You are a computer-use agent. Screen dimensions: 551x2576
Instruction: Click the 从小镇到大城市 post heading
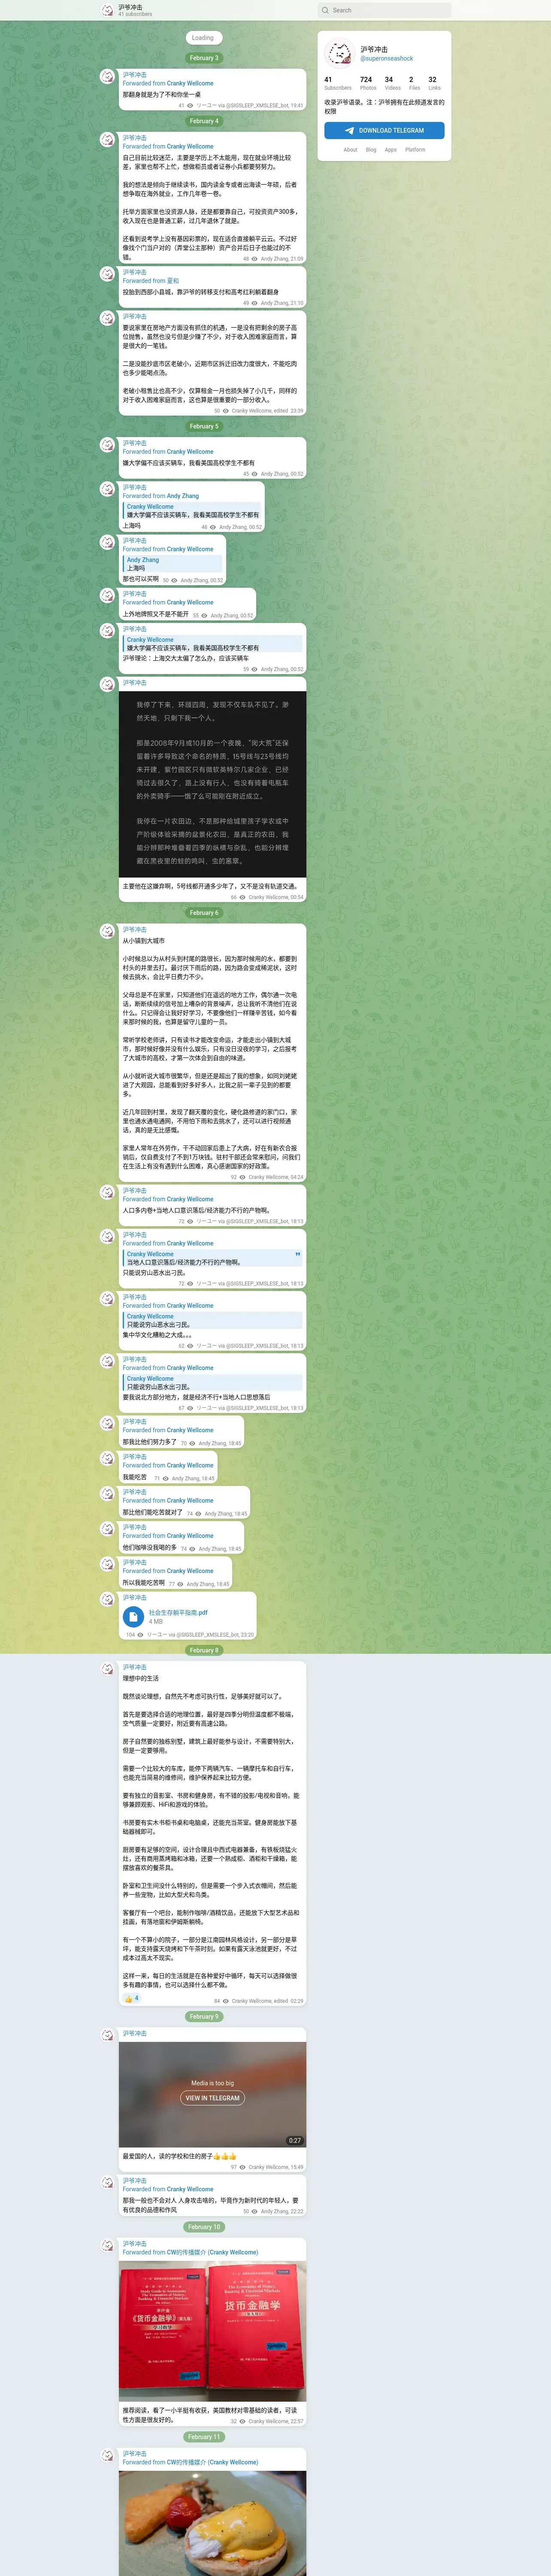[x=144, y=941]
